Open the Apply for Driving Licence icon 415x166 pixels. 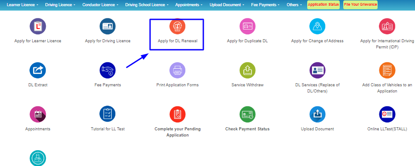(x=108, y=26)
